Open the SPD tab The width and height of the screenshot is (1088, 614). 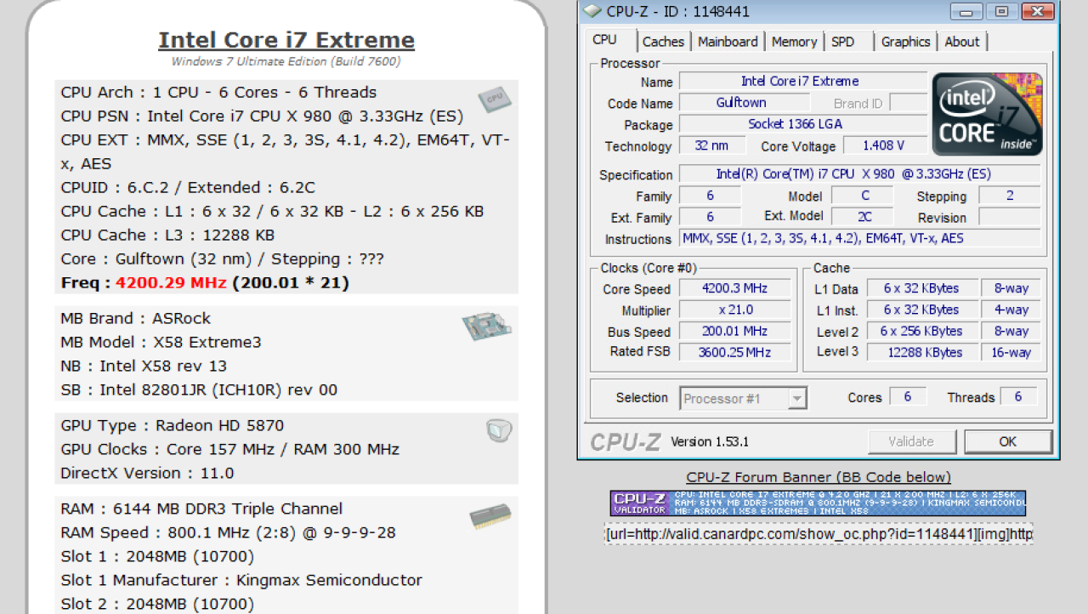pos(843,42)
